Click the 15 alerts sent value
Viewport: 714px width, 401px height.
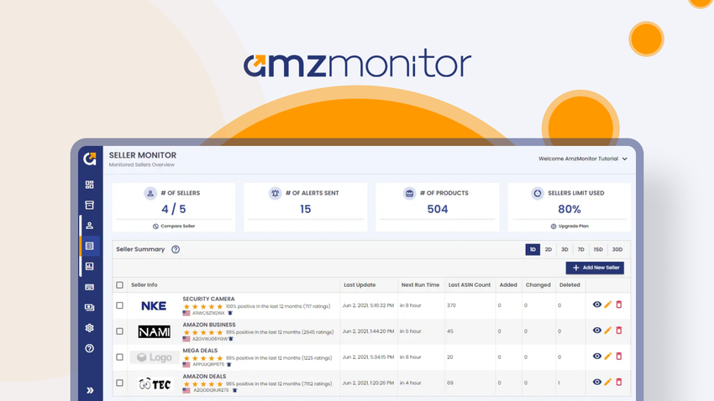[306, 209]
